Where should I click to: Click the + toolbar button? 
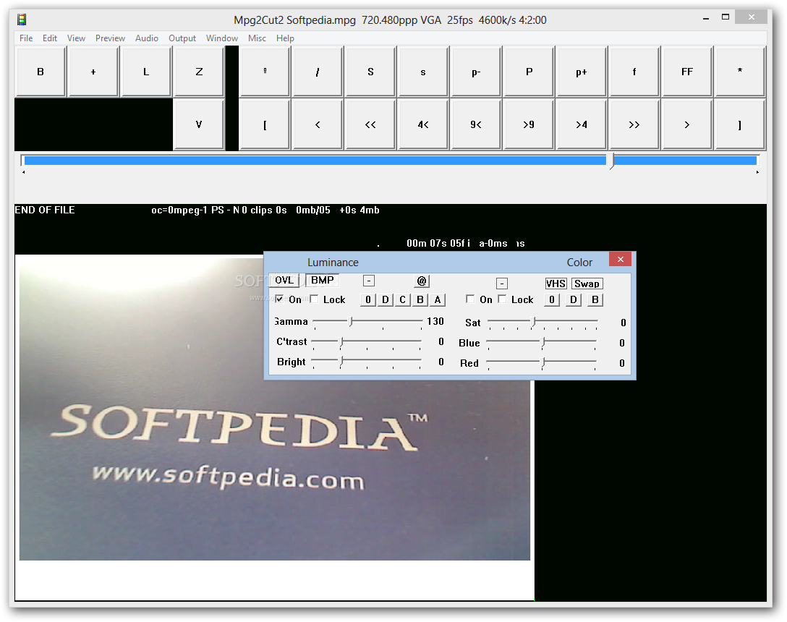click(x=93, y=72)
